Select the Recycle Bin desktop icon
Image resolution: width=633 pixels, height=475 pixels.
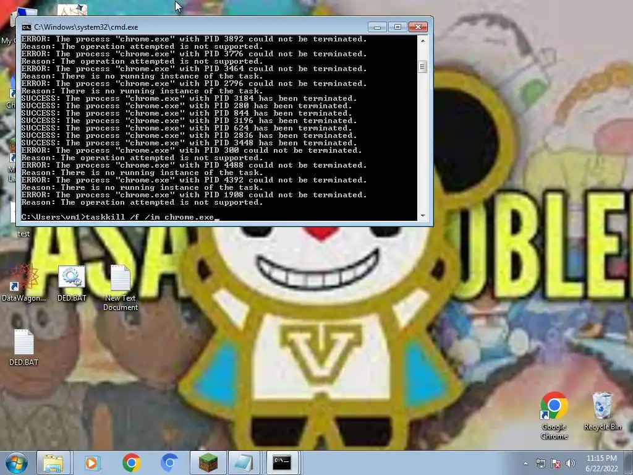pyautogui.click(x=602, y=411)
